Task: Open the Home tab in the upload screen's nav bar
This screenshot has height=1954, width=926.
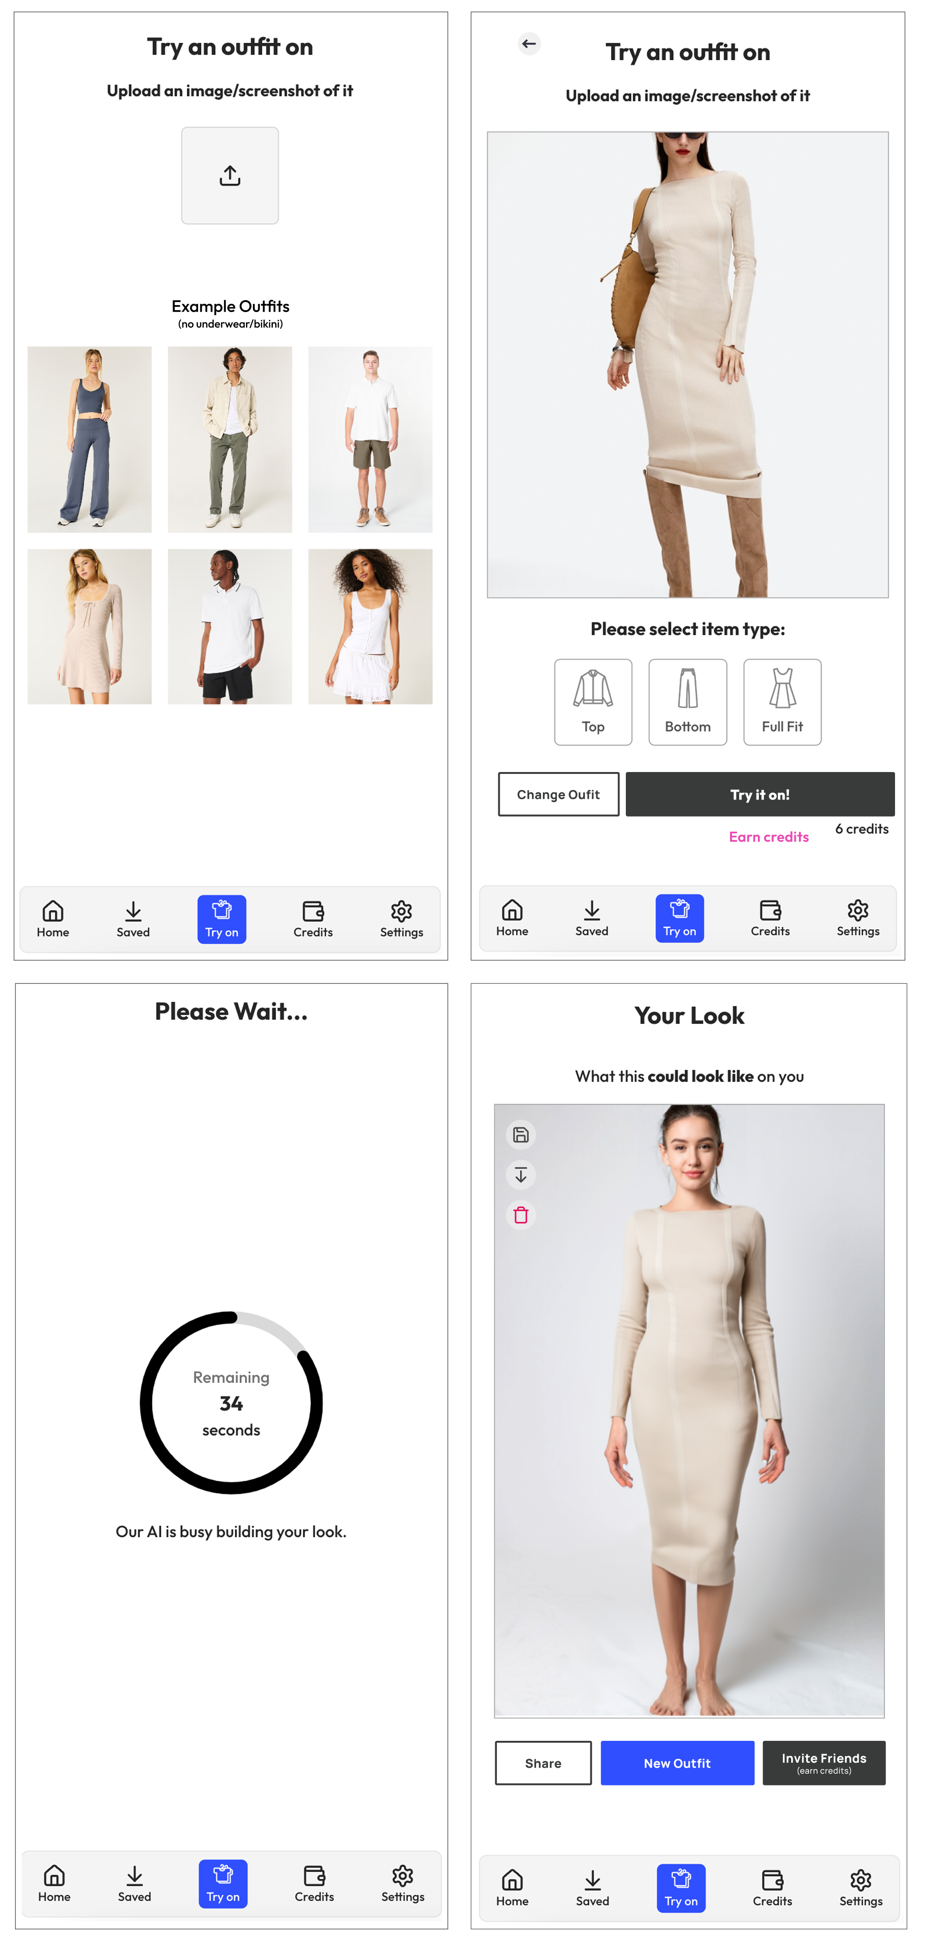Action: (53, 919)
